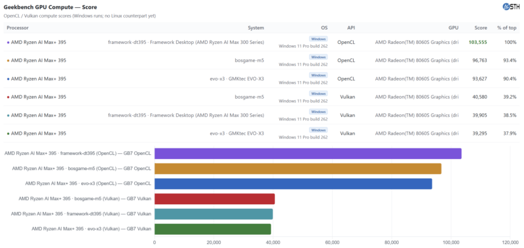Click the purple dot beside the 103,555 row processor
Screen dimensions: 524x248
point(8,43)
